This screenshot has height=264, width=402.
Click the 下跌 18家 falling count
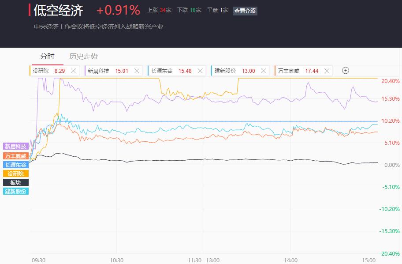tap(189, 10)
